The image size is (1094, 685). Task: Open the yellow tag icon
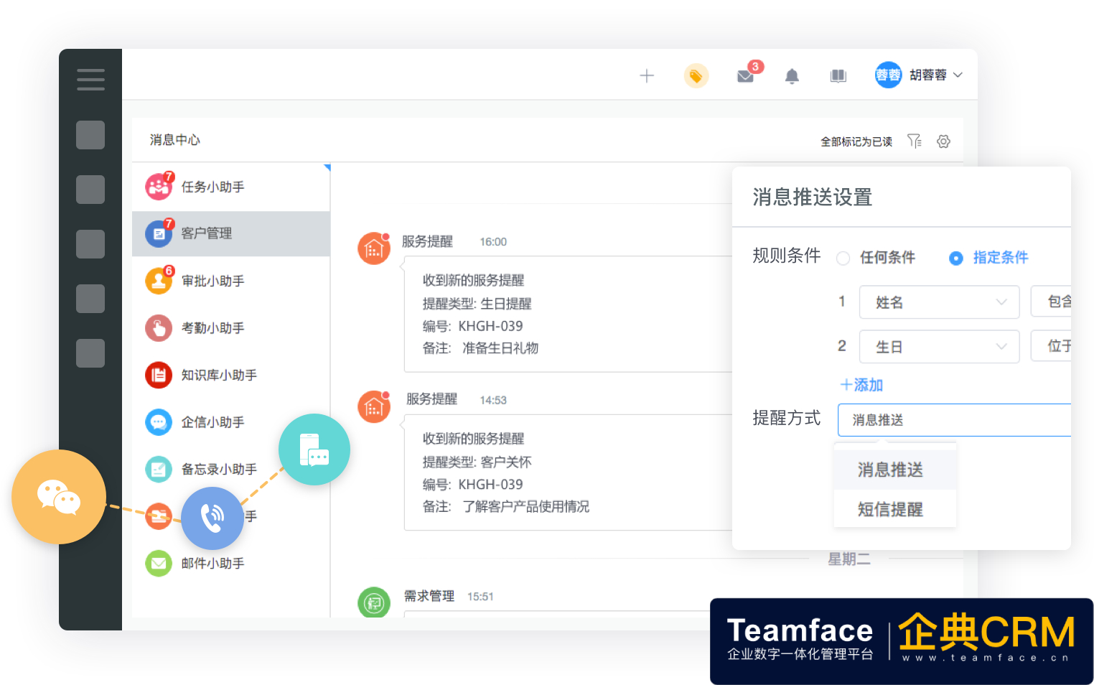point(696,76)
